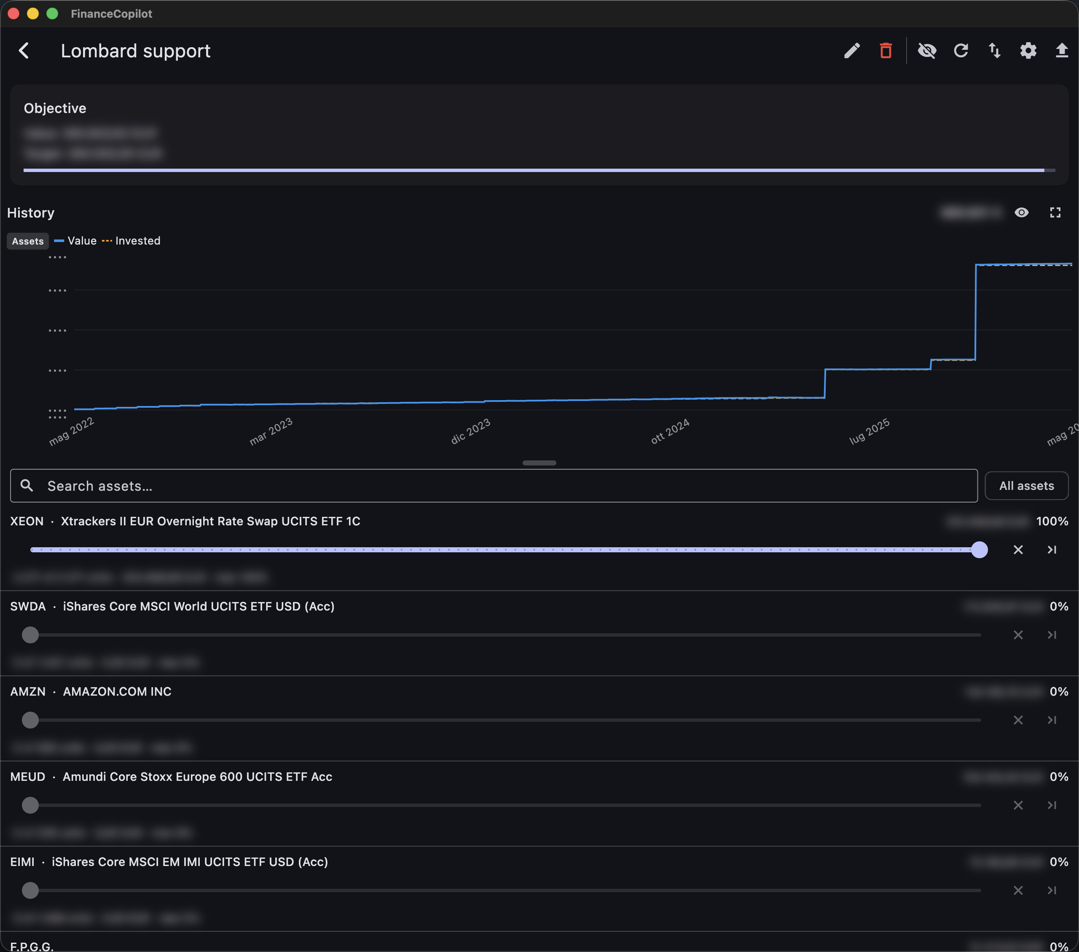
Task: Toggle History chart visibility eye icon
Action: (1021, 212)
